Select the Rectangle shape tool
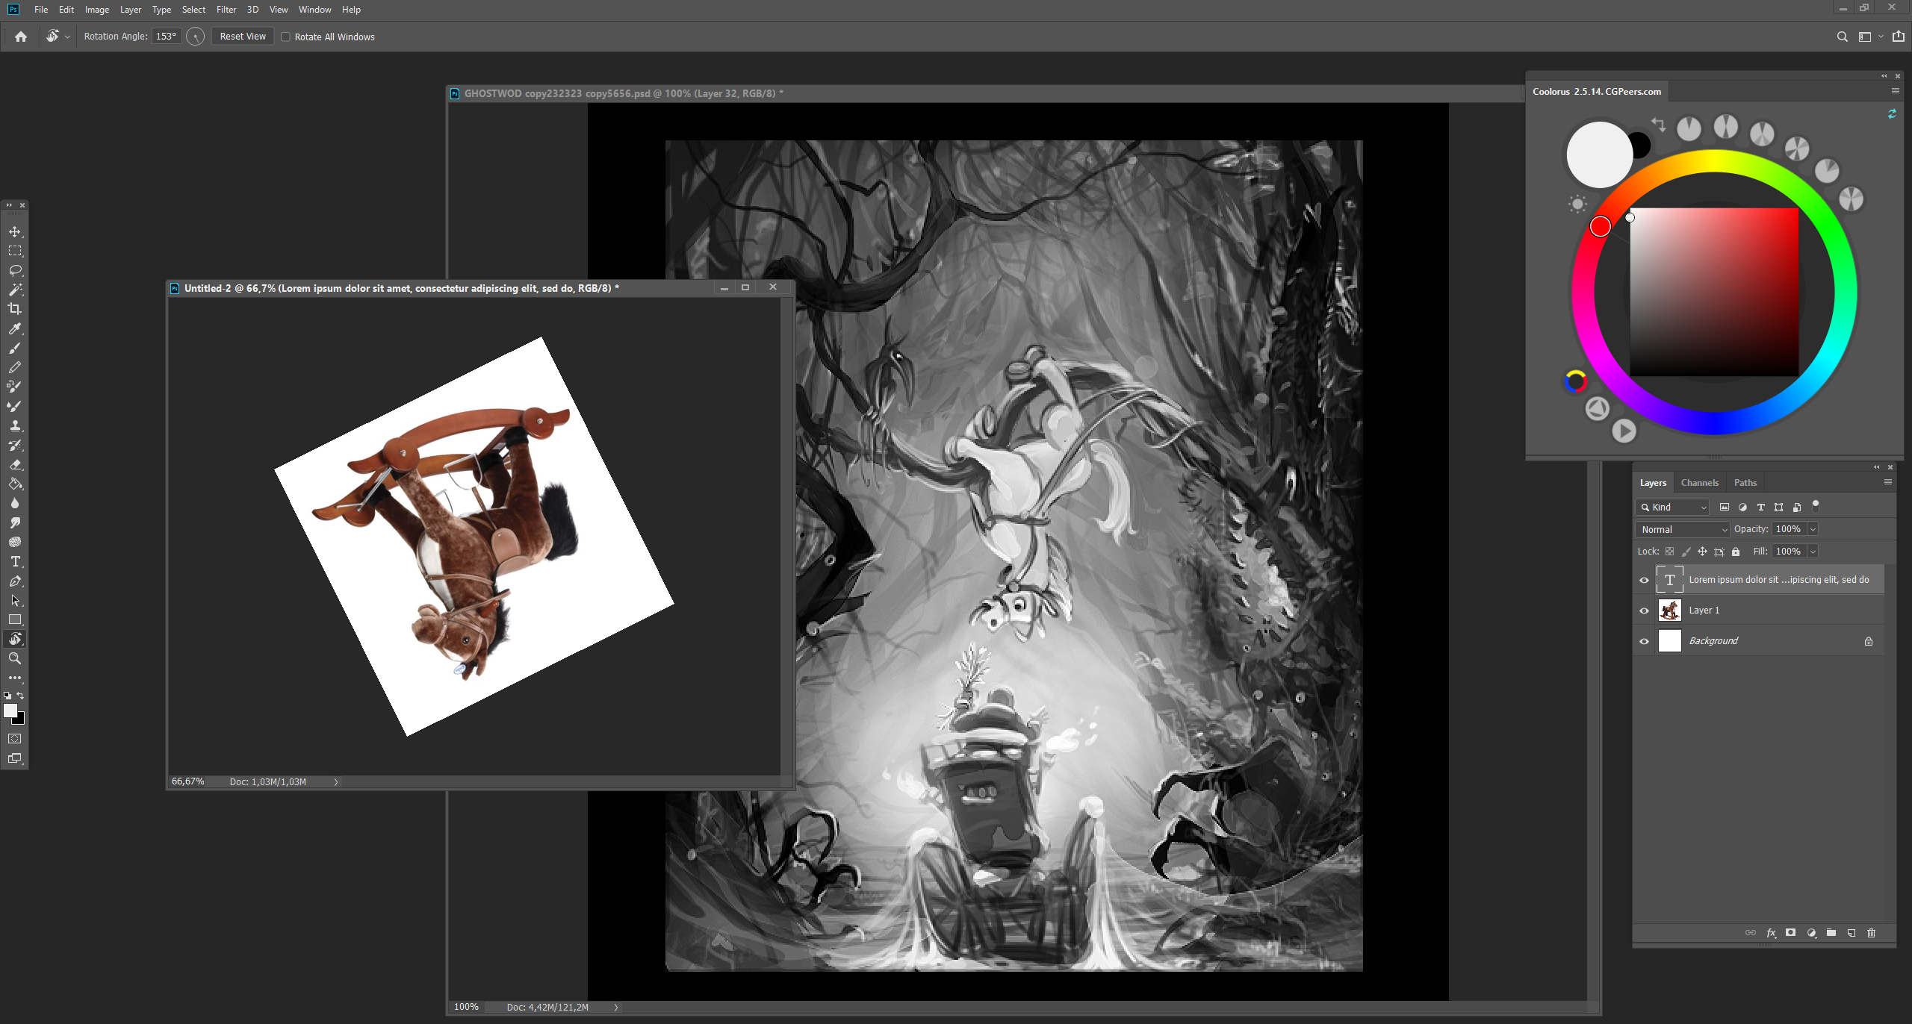 (x=15, y=619)
